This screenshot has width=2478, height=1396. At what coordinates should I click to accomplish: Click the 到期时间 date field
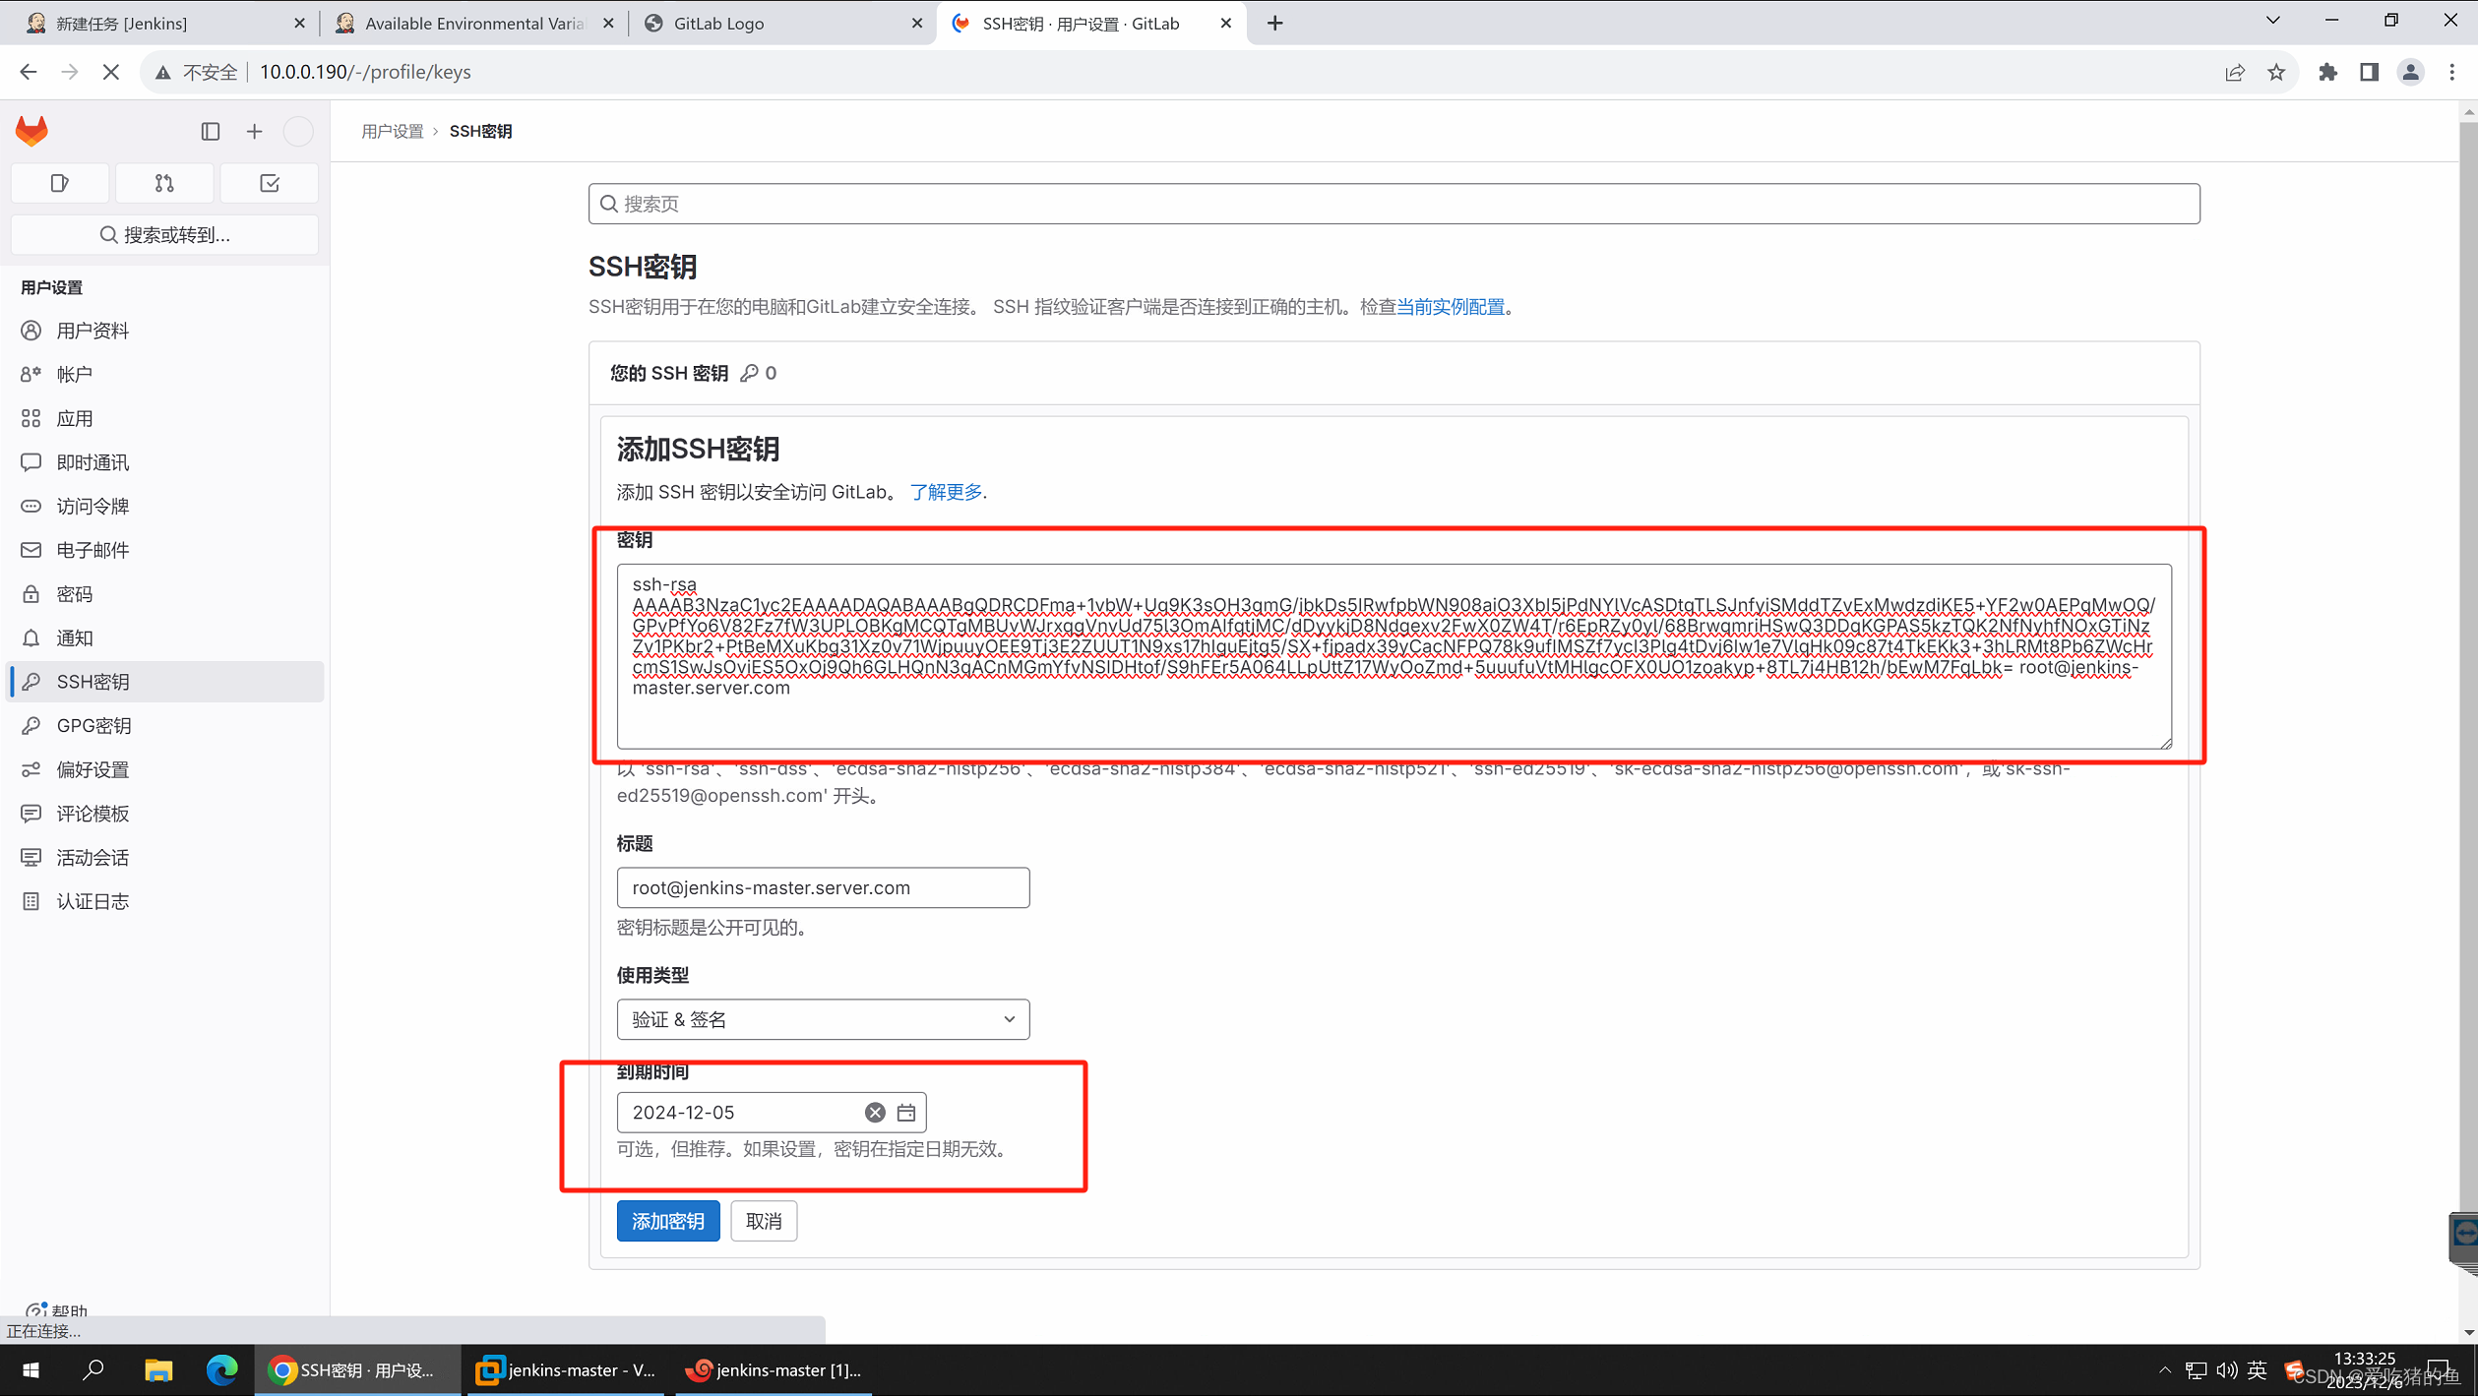[x=772, y=1113]
